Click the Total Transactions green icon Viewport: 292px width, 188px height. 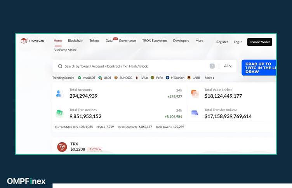(x=59, y=113)
